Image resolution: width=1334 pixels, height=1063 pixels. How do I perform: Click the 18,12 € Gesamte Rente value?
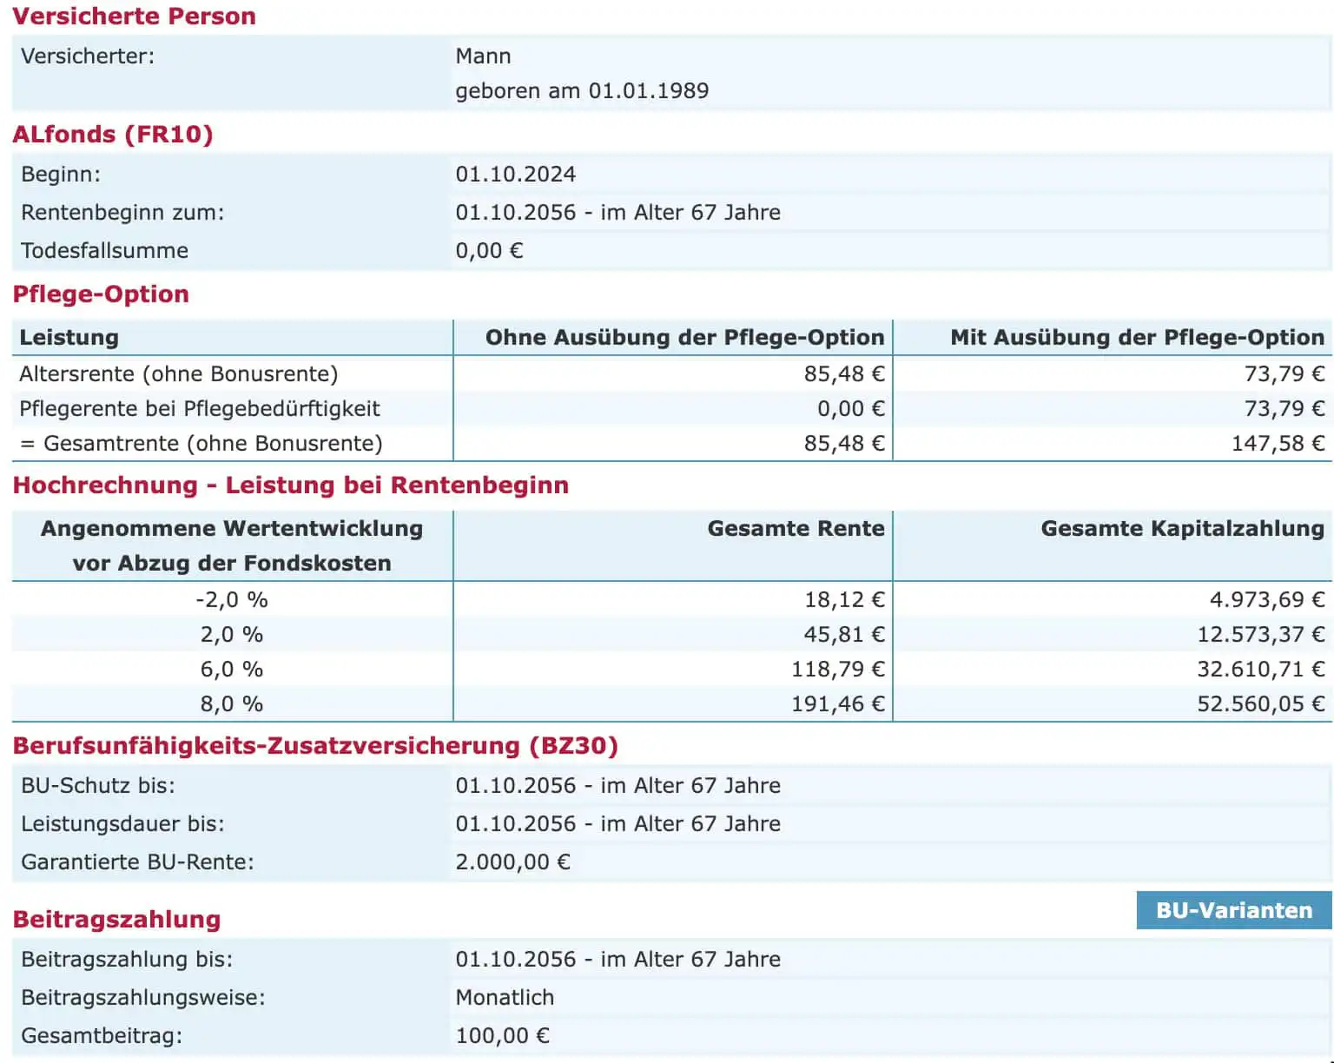(x=843, y=600)
